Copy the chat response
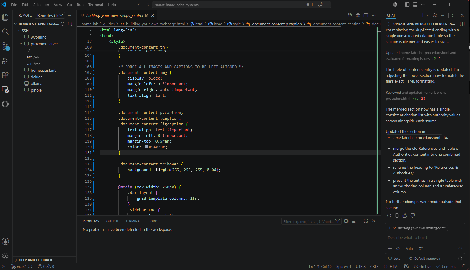This screenshot has height=270, width=470. click(397, 215)
